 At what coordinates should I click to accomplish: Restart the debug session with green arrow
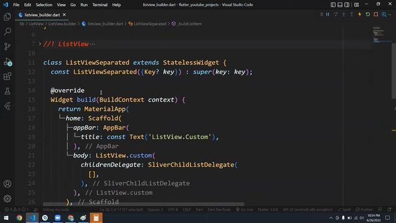click(368, 14)
